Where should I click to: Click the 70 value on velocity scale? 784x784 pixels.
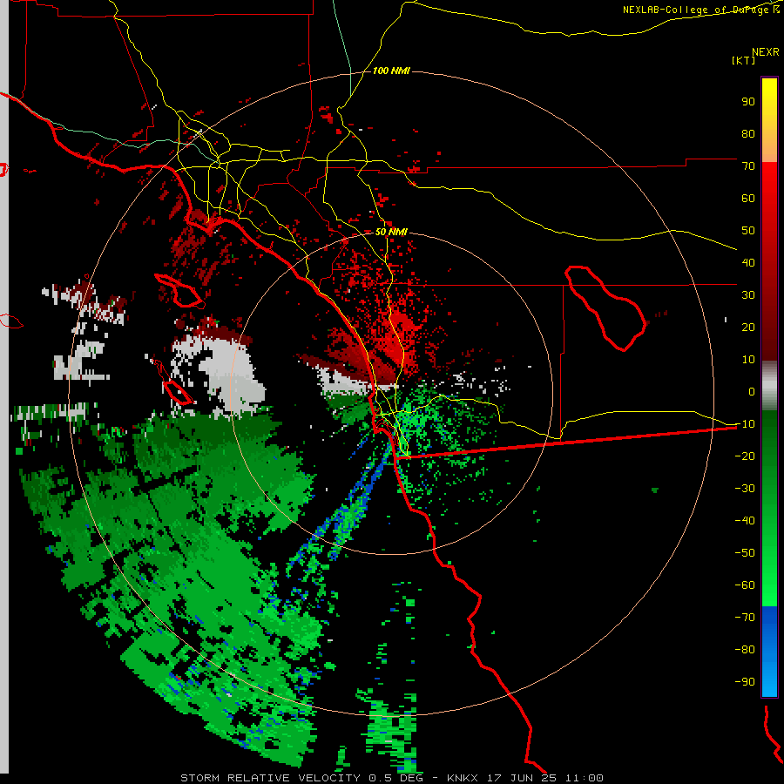(x=748, y=166)
